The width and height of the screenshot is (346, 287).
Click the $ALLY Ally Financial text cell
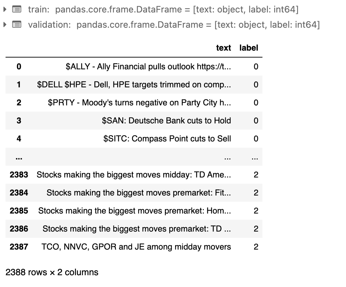[x=148, y=67]
